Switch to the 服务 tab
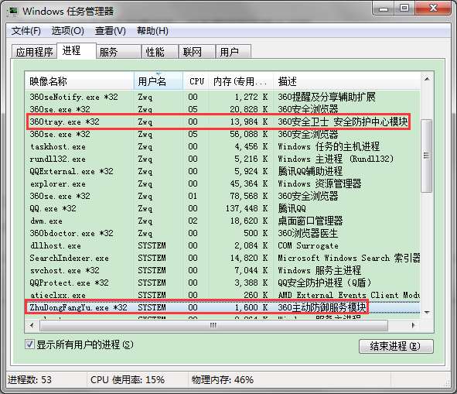 [118, 52]
